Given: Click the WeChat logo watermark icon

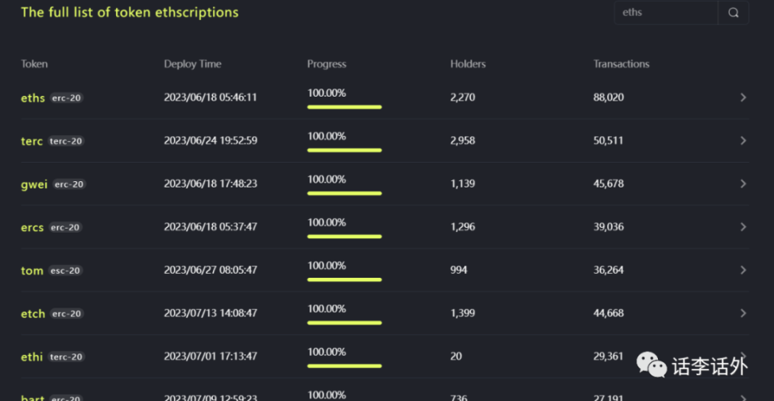Looking at the screenshot, I should 651,365.
